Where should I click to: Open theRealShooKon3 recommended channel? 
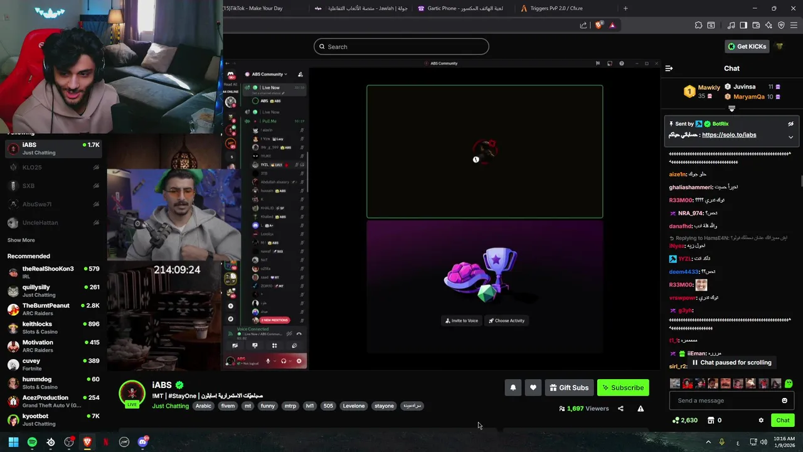53,272
